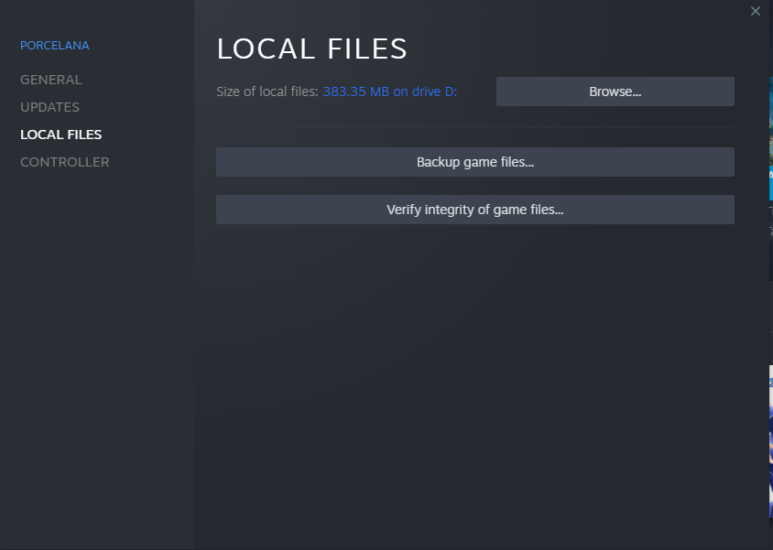The height and width of the screenshot is (550, 773).
Task: Click the LOCAL FILES page heading
Action: click(x=311, y=49)
